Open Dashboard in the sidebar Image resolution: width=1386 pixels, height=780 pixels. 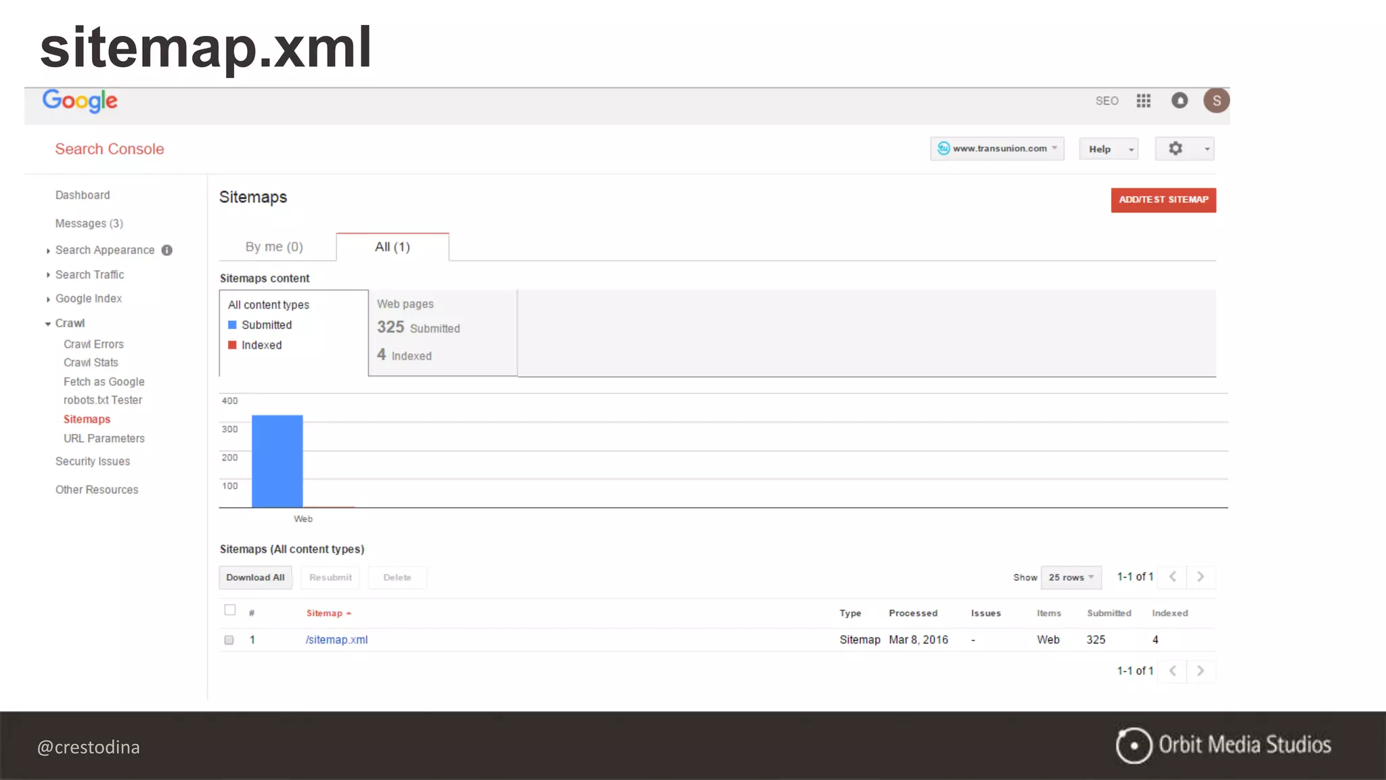point(83,195)
